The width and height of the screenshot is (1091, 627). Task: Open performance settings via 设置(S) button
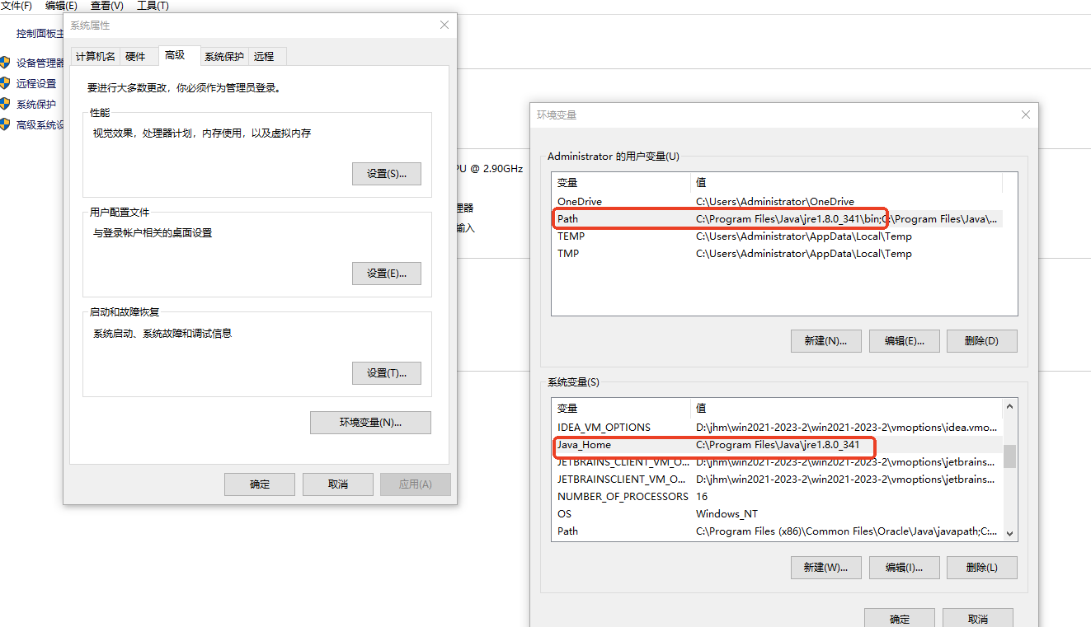tap(386, 173)
